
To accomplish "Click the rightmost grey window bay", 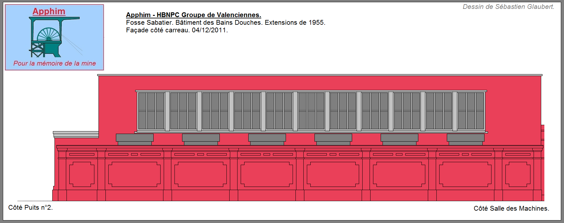I will click(x=471, y=111).
